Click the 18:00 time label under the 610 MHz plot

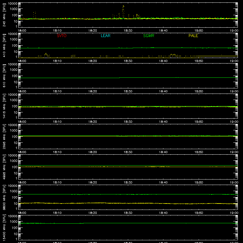point(22,91)
